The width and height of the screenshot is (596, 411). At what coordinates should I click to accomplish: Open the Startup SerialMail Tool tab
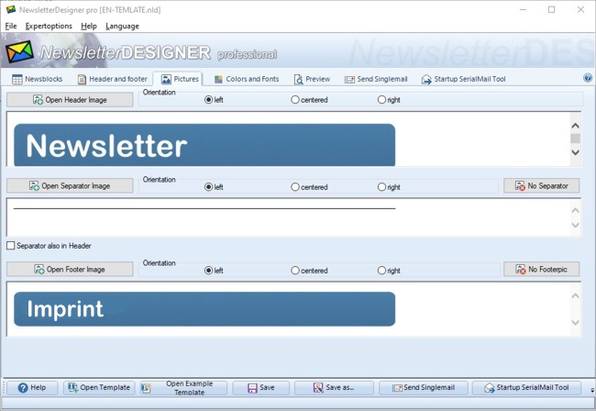click(464, 79)
